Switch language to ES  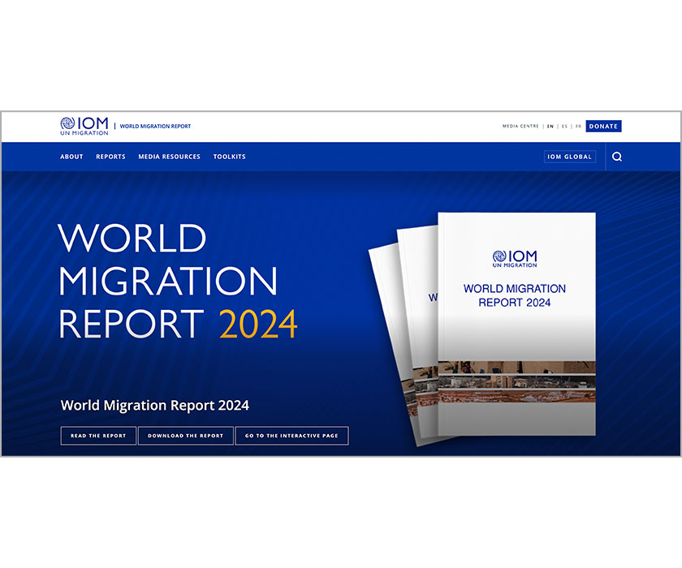(564, 126)
